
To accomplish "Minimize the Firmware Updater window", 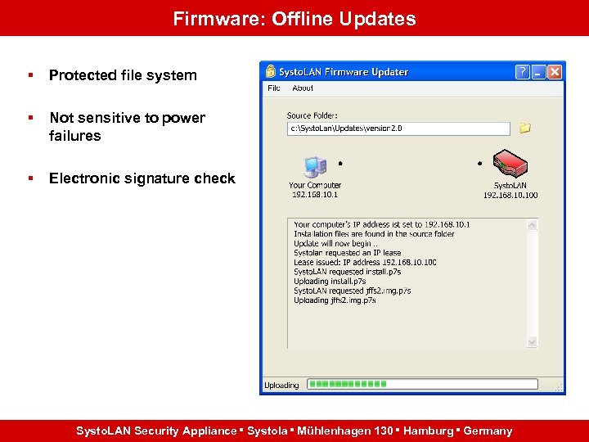I will point(538,71).
